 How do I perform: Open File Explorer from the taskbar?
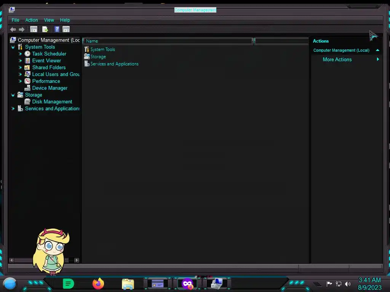128,284
